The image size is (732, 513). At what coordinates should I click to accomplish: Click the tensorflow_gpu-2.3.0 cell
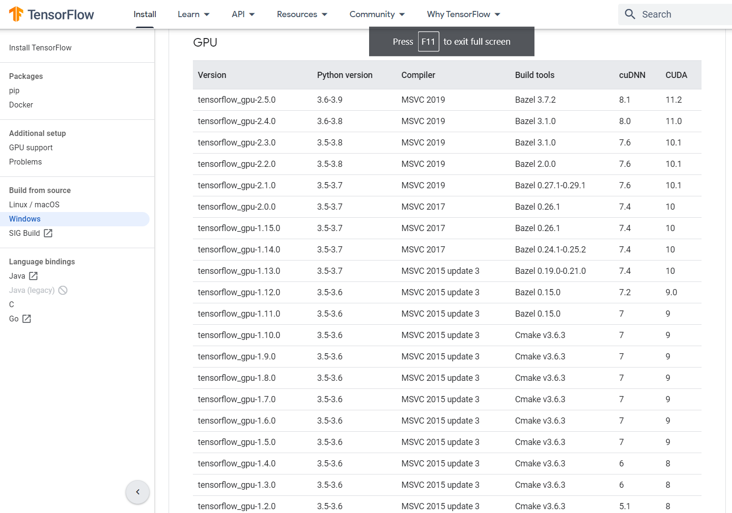[x=237, y=143]
